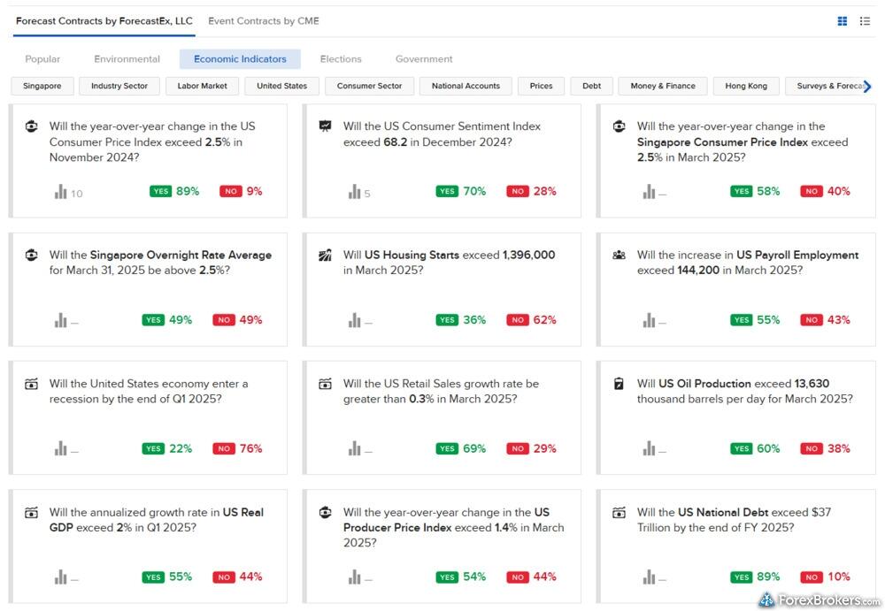Viewport: 885px width, 611px height.
Task: Select YES 89% on US CPI contract
Action: [174, 191]
